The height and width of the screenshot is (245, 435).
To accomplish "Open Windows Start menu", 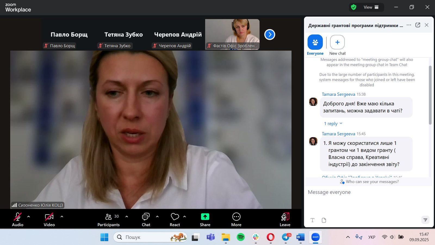I will pos(104,237).
